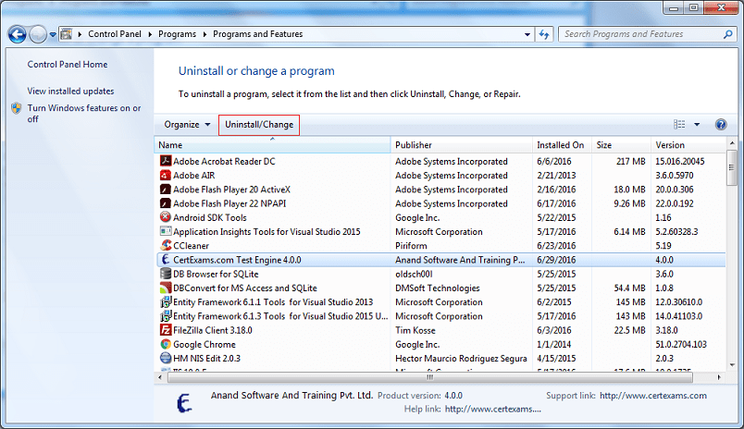Click the horizontal scrollbar left arrow
Viewport: 744px width, 429px height.
160,377
